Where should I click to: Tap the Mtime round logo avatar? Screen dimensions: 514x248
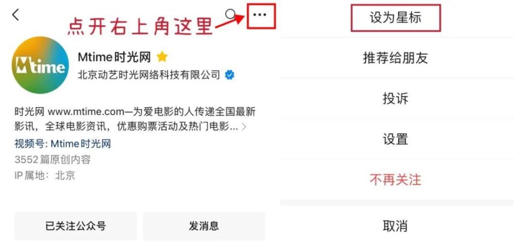pos(40,65)
